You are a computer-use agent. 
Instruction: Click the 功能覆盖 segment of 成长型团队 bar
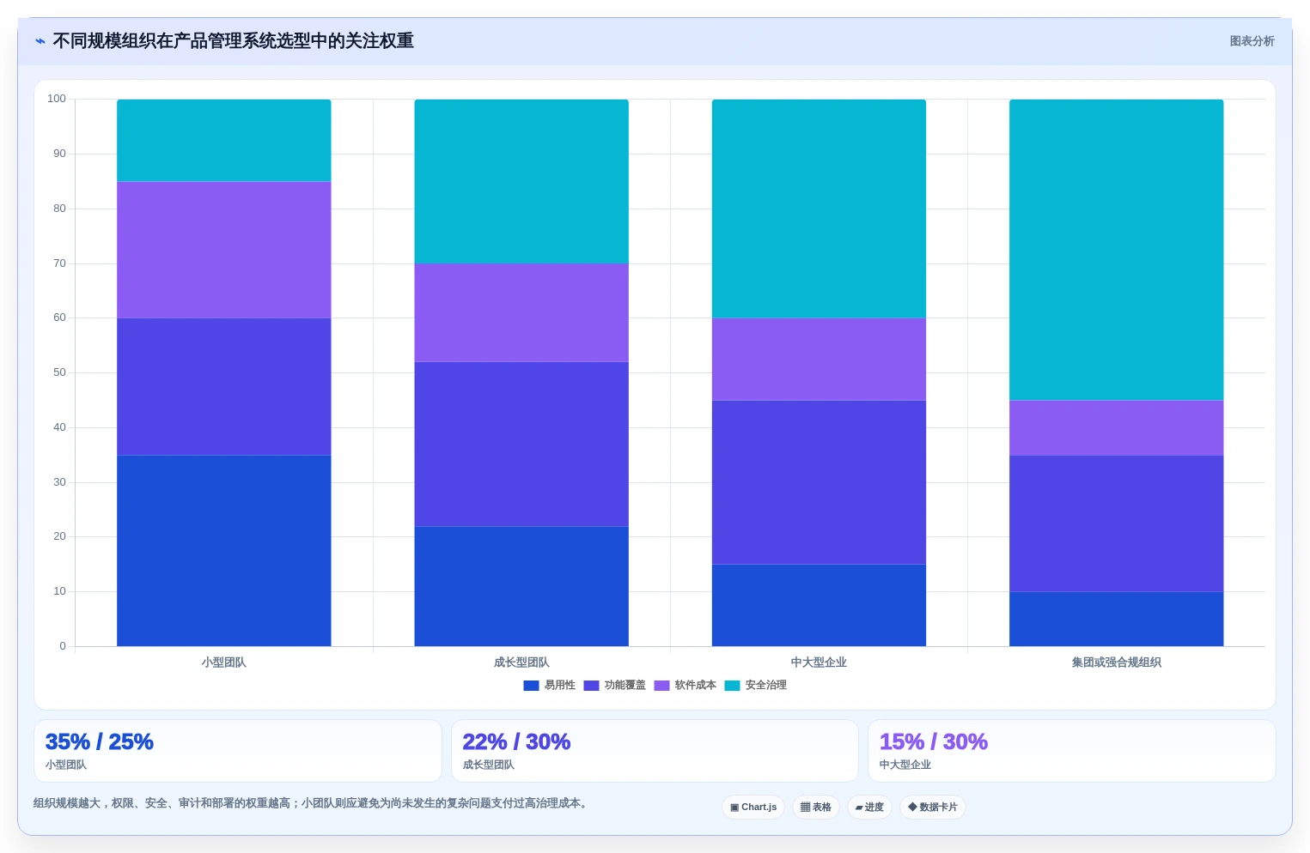[x=521, y=444]
